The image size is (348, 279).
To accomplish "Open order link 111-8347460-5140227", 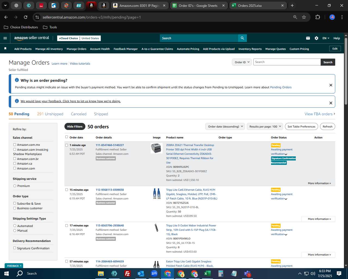I will (x=110, y=145).
